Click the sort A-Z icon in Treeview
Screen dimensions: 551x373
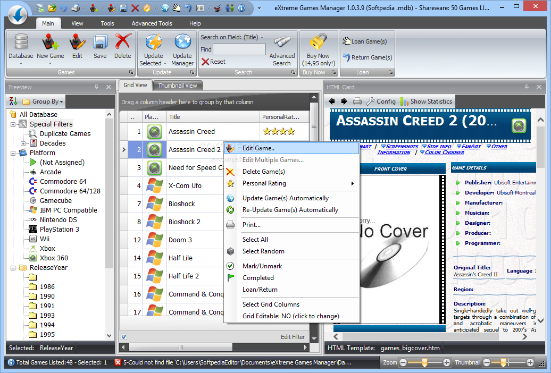(x=13, y=101)
